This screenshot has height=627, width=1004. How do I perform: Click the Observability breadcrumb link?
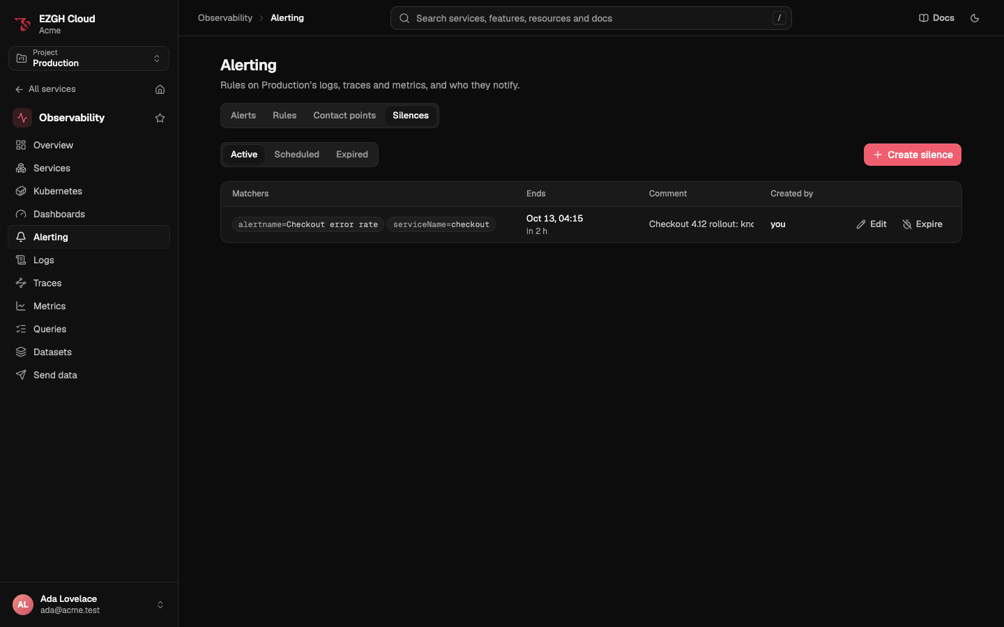coord(225,18)
